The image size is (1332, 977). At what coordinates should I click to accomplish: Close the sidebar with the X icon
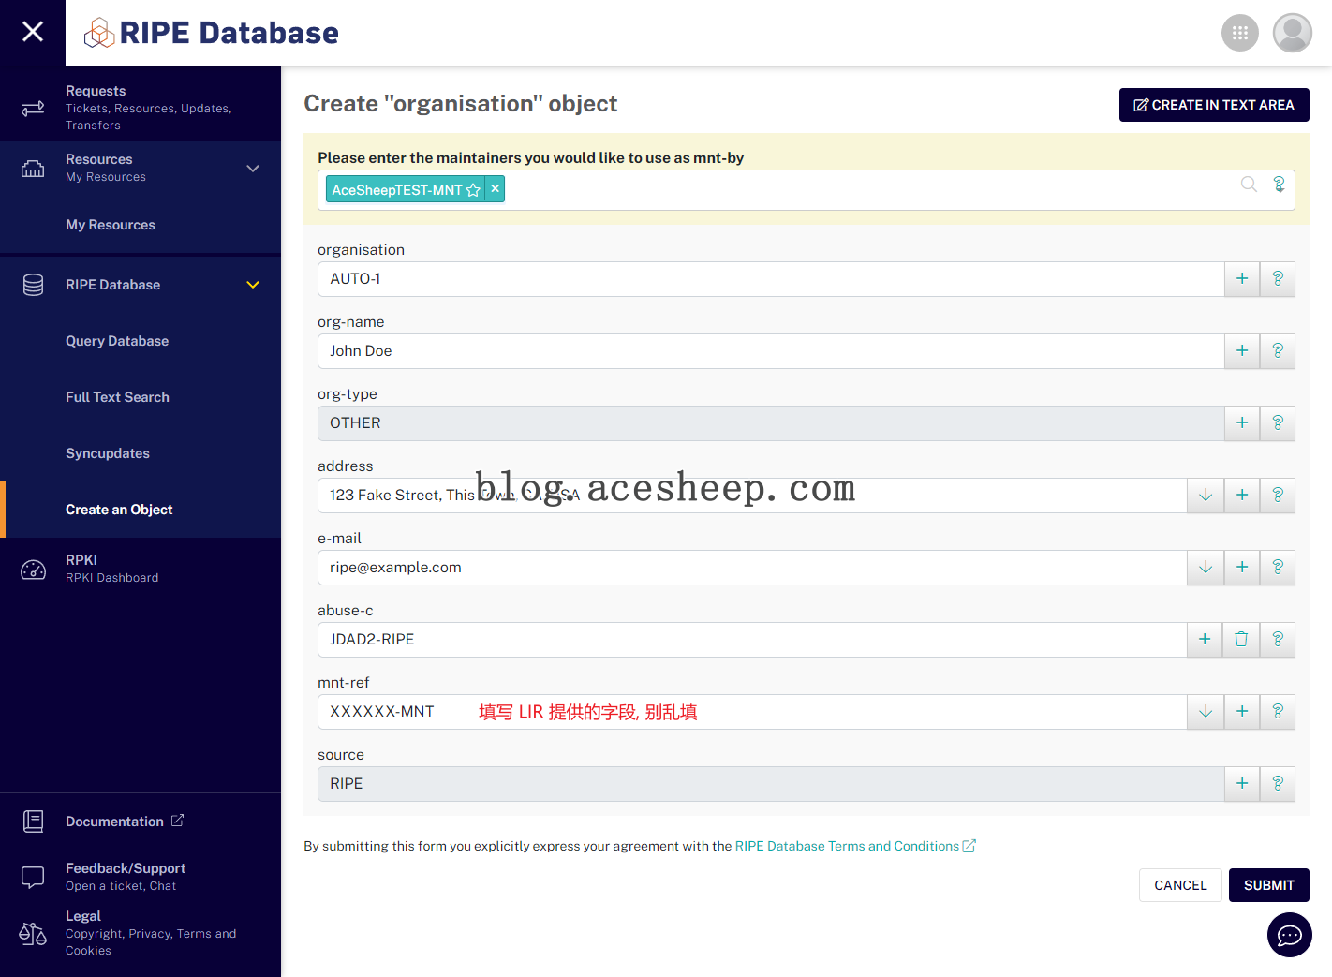[x=33, y=32]
